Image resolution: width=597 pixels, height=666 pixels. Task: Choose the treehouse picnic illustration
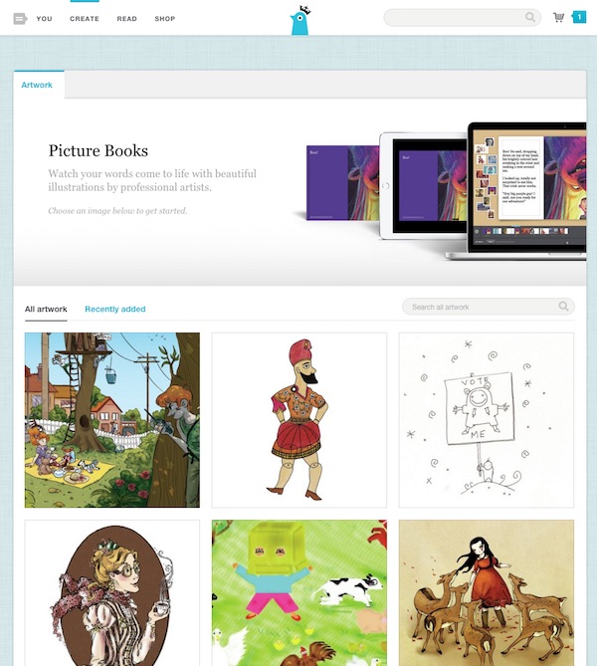click(x=112, y=420)
